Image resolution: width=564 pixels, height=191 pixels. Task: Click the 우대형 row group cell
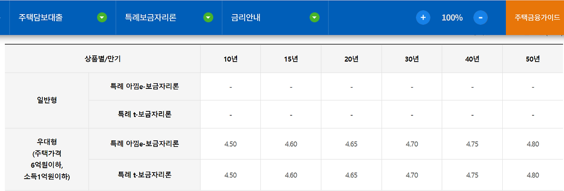47,159
